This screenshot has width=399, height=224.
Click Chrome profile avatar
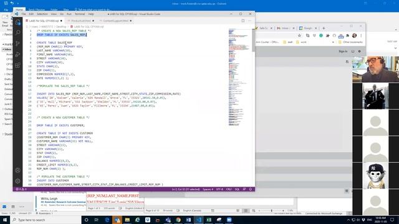point(355,35)
